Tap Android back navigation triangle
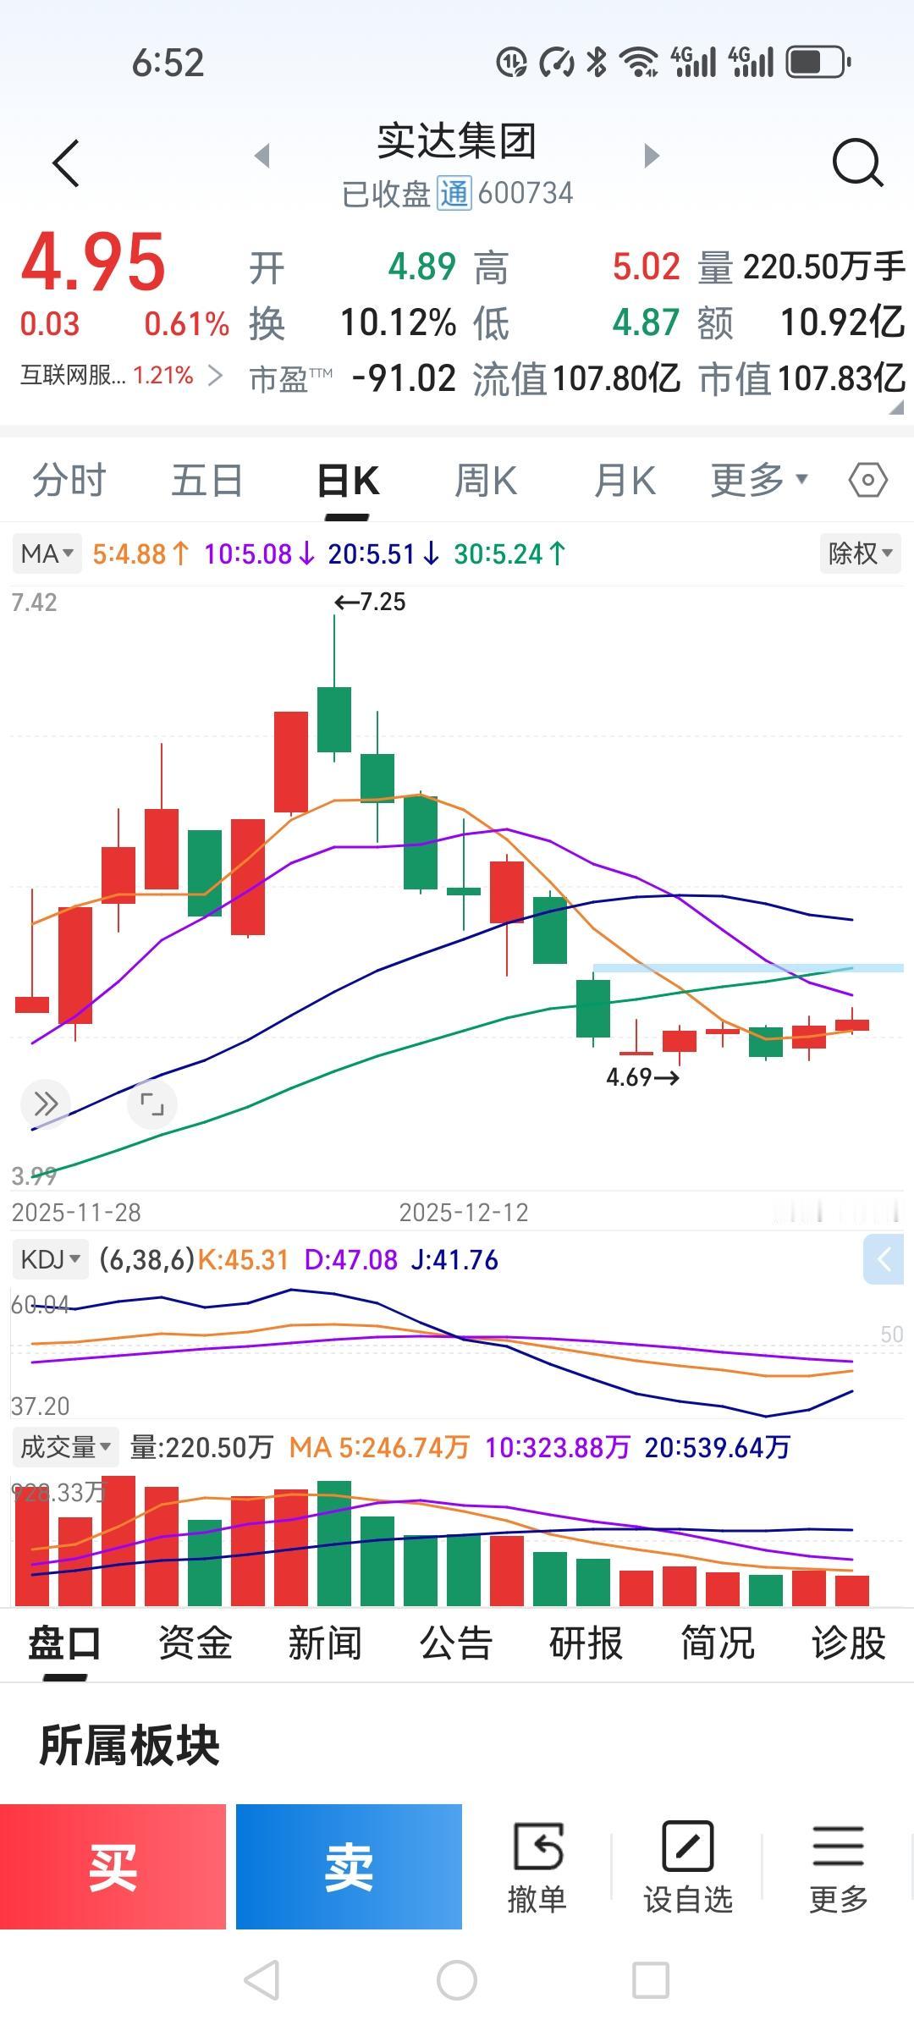Viewport: 914px width, 2031px height. click(262, 1980)
